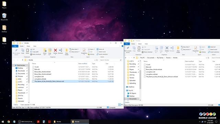Switch to the Share tab in the My Games window

140,44
